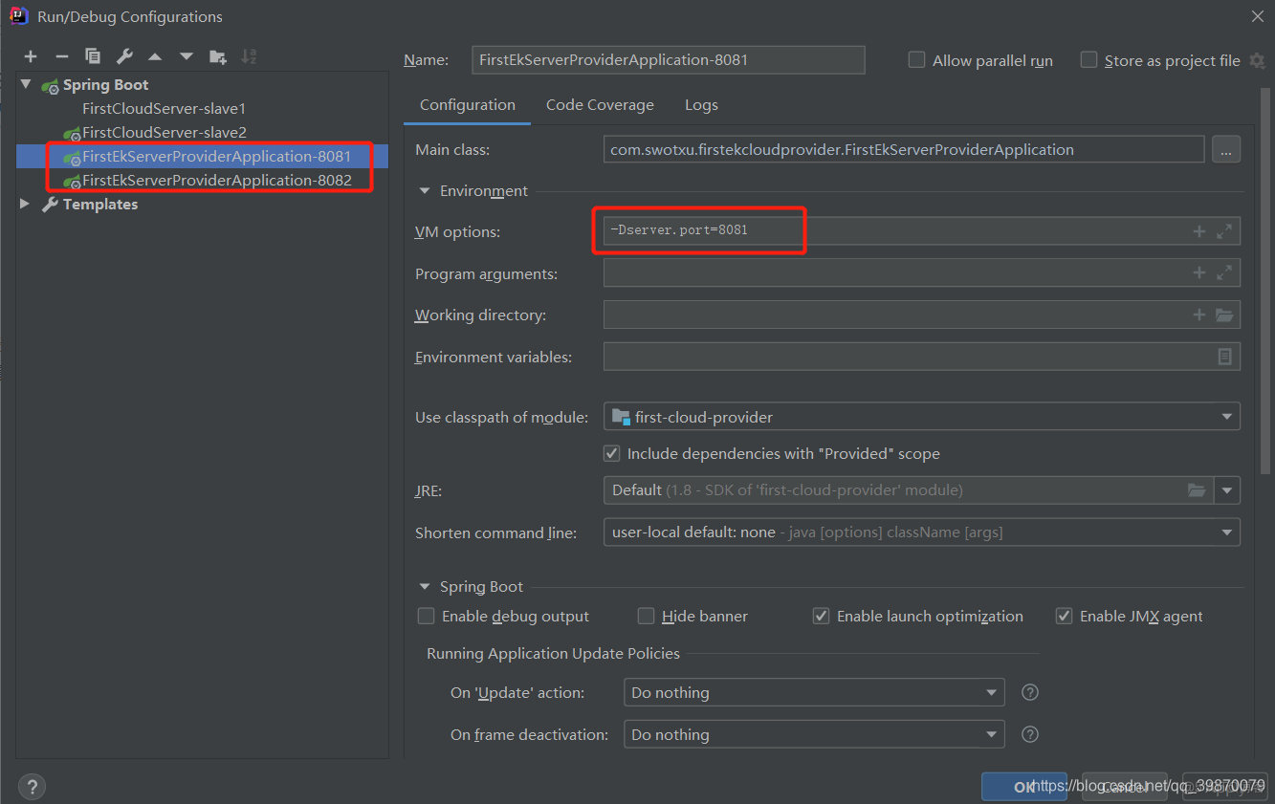This screenshot has width=1275, height=804.
Task: Open edit templates wrench icon
Action: [124, 56]
